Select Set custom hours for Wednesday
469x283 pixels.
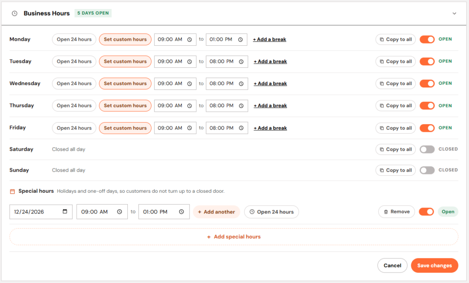[125, 84]
